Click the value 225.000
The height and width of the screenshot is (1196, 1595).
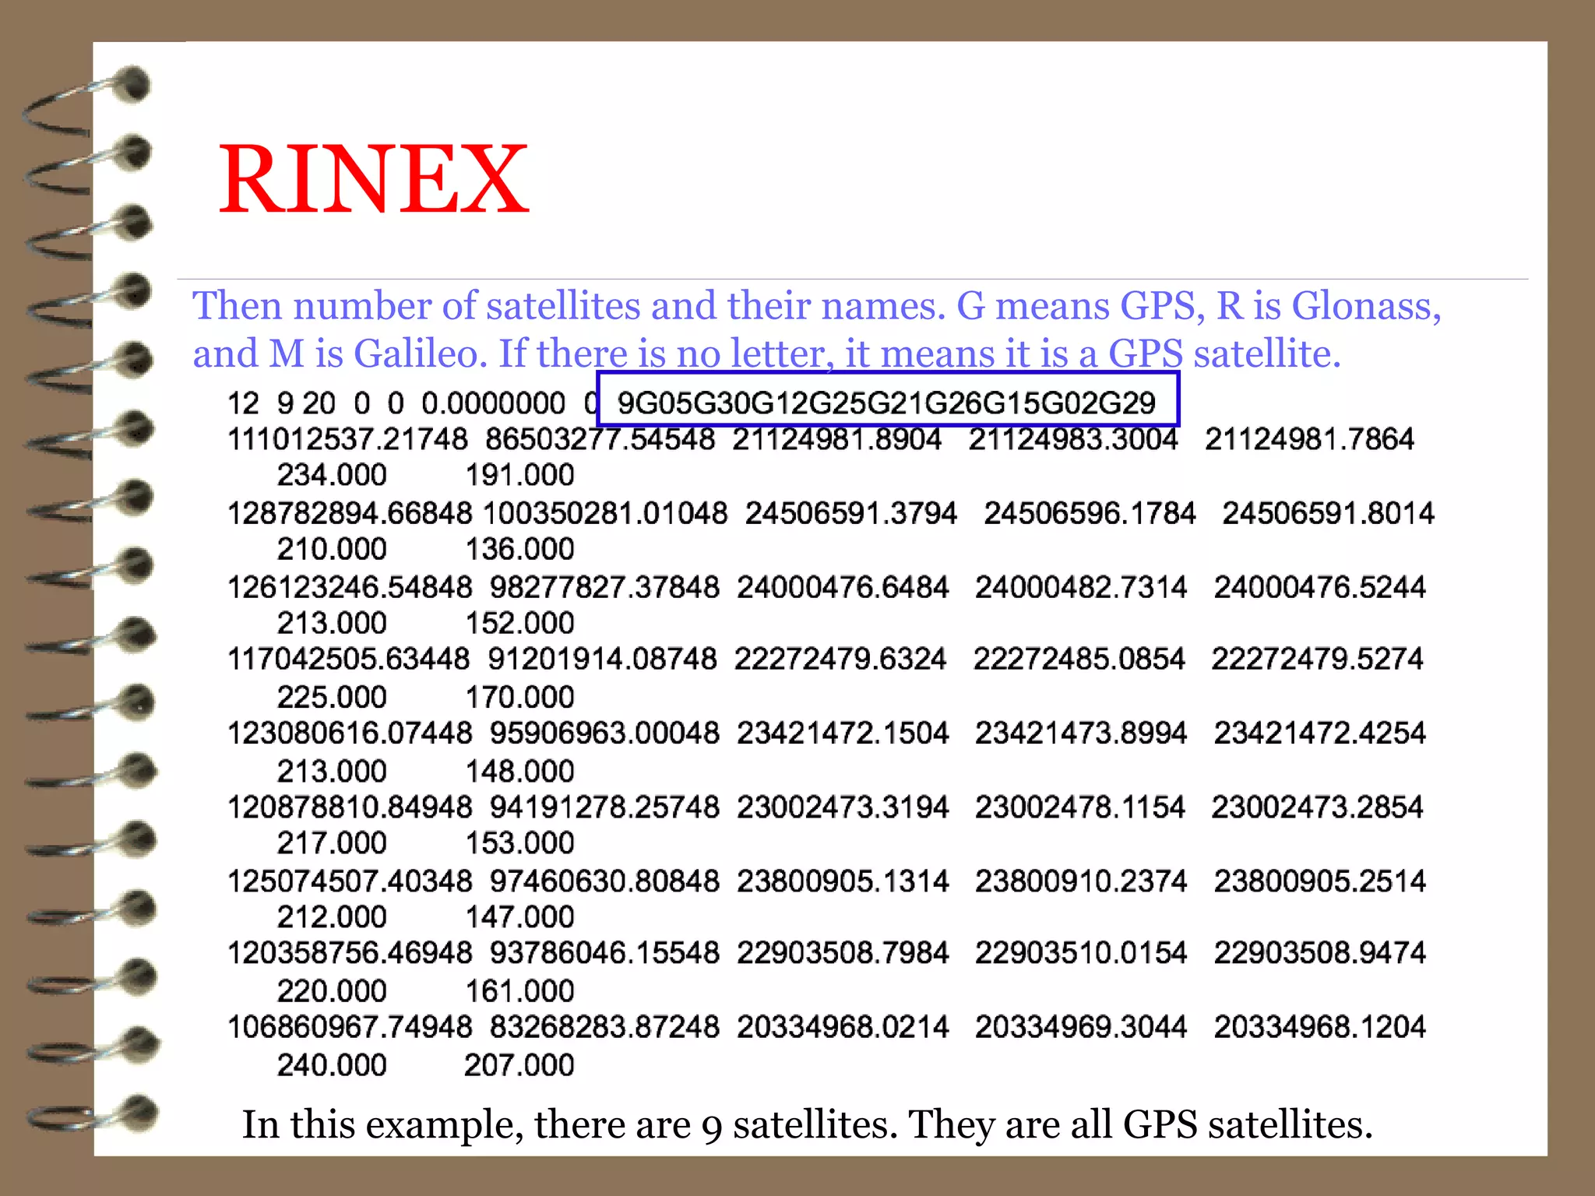(x=332, y=697)
